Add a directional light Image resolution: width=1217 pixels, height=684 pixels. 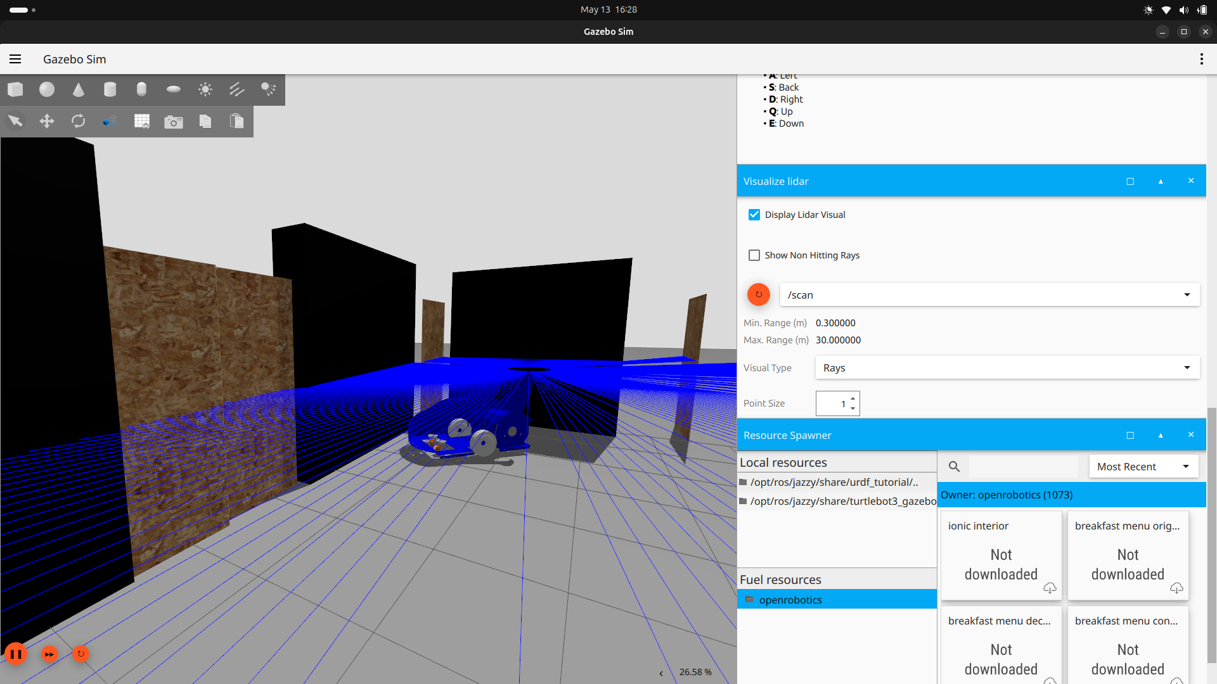[x=236, y=89]
